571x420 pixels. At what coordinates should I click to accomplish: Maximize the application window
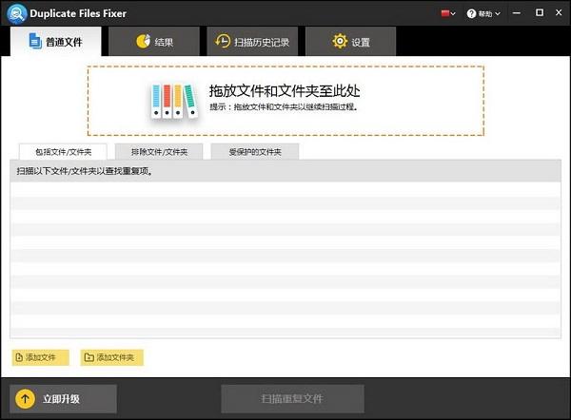540,13
